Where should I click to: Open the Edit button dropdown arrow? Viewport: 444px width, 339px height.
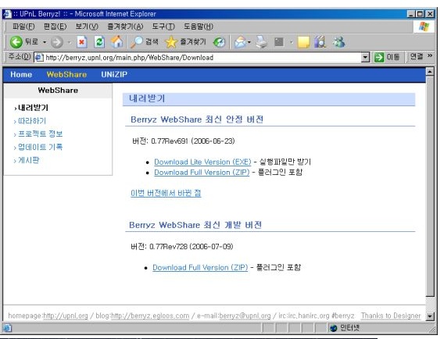tap(291, 42)
